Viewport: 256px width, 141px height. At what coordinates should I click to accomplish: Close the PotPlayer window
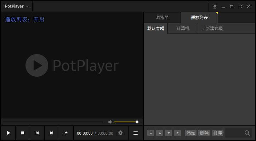pos(249,6)
